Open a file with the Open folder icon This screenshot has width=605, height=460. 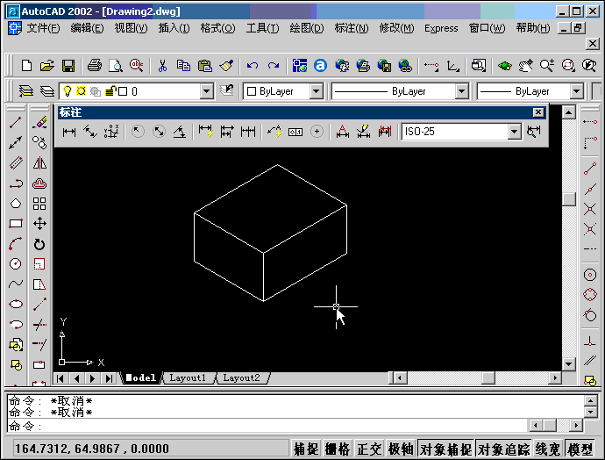coord(47,65)
